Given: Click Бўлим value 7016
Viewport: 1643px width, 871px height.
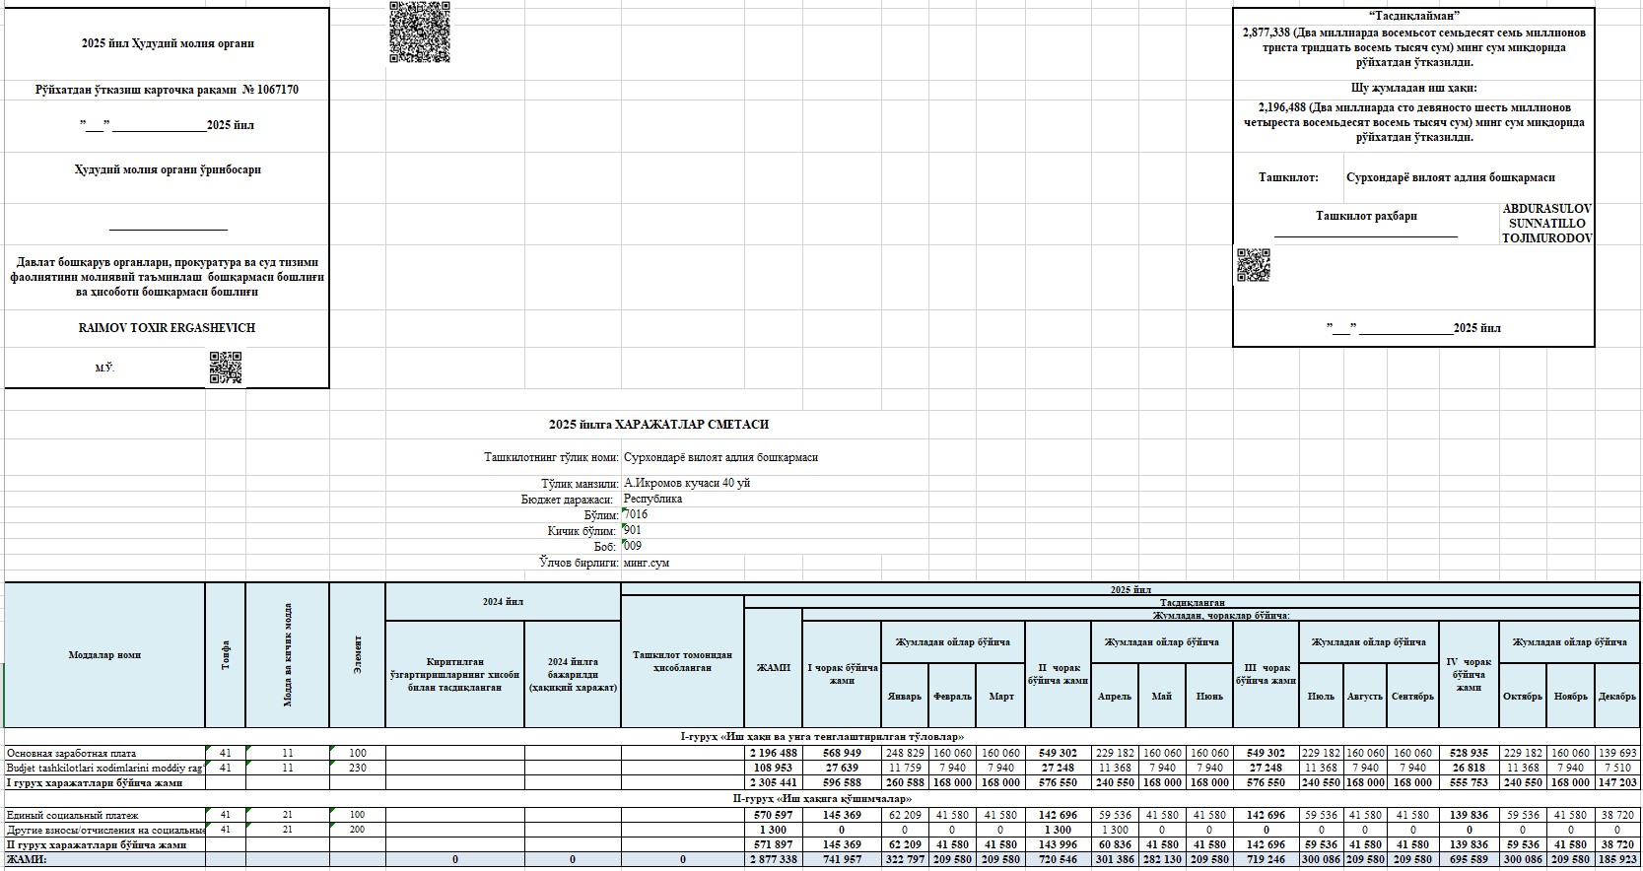Looking at the screenshot, I should [636, 514].
